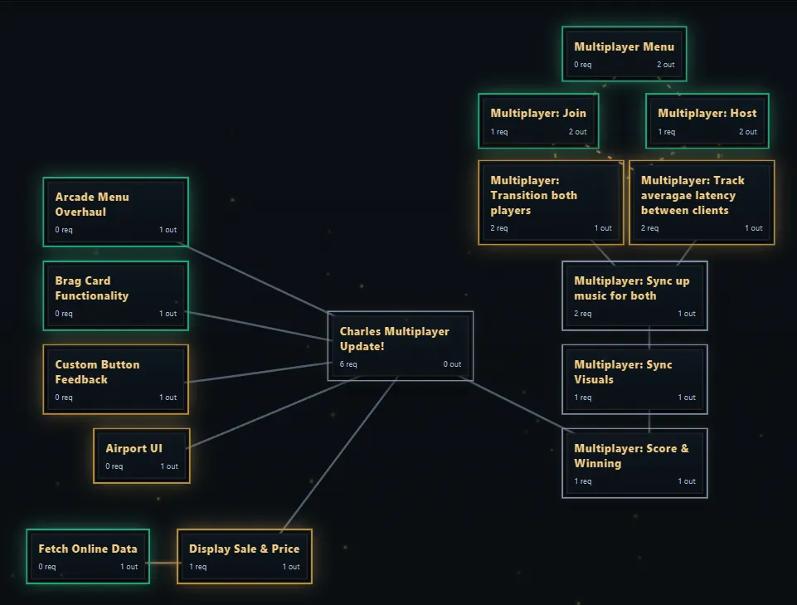Select the Display Sale & Price node
Screen dimensions: 797x605
click(244, 556)
